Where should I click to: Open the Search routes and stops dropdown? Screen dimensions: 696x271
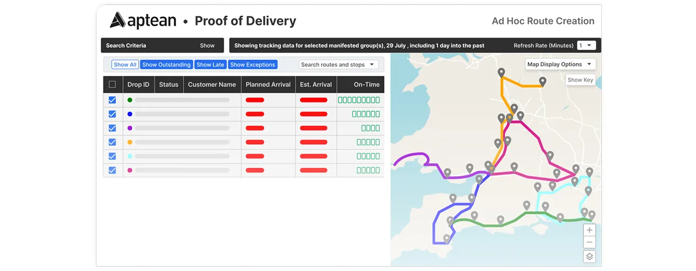point(338,64)
